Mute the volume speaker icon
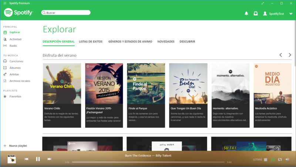 tap(287, 159)
